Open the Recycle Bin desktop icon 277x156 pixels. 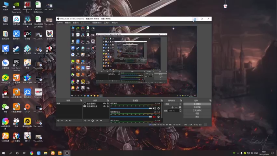click(x=6, y=20)
